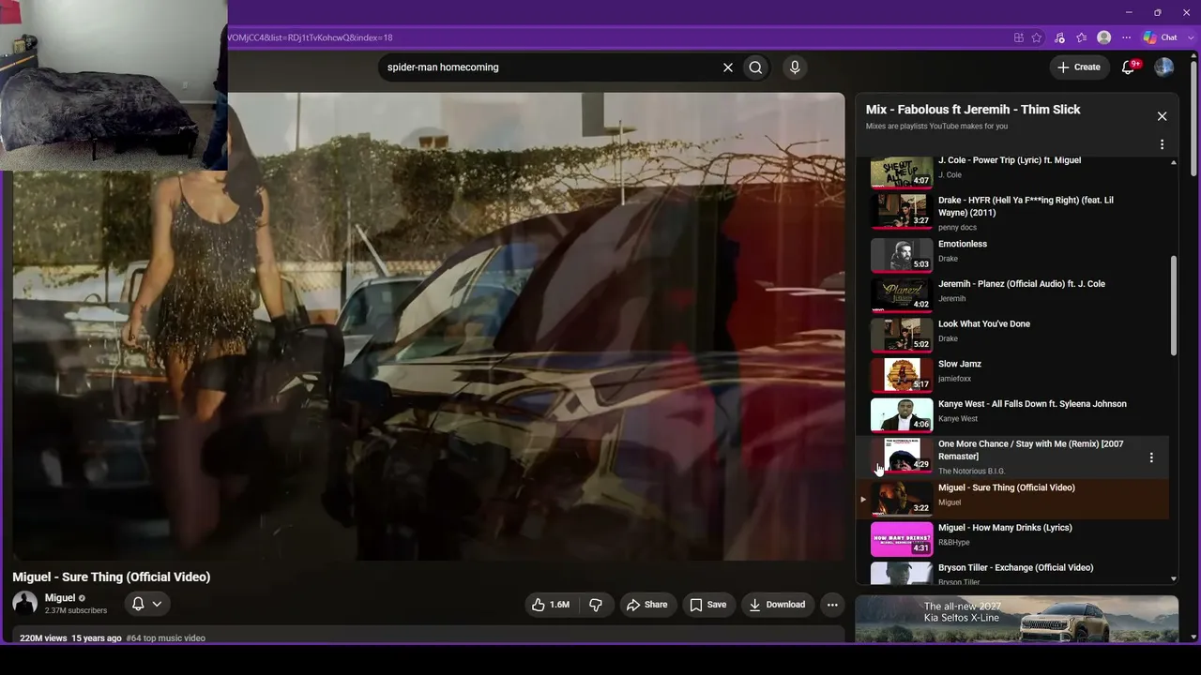Clear the YouTube search box text
The image size is (1201, 675).
tap(727, 67)
